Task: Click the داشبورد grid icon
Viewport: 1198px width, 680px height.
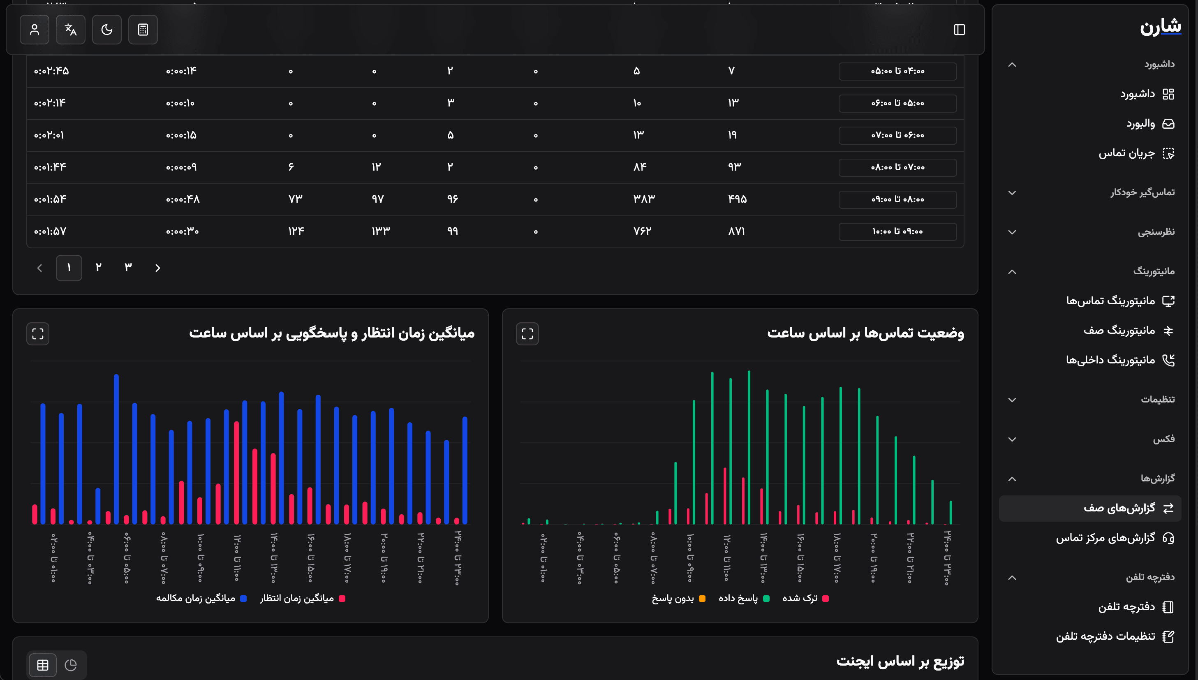Action: coord(1168,94)
